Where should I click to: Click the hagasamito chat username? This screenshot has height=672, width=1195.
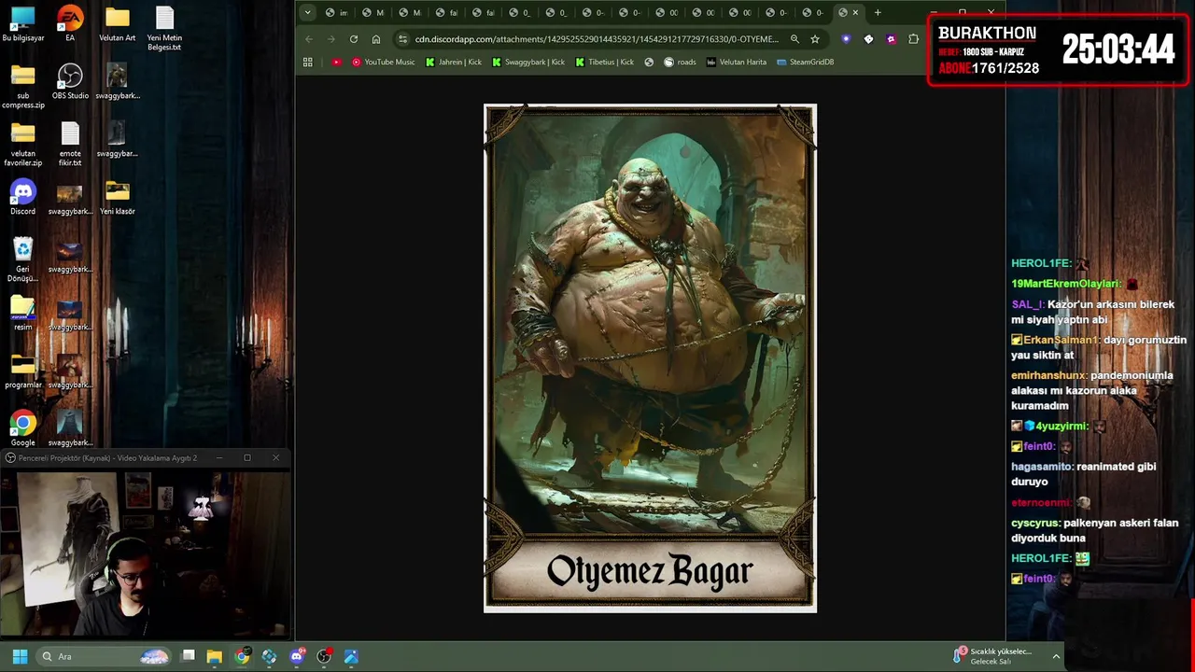point(1042,467)
